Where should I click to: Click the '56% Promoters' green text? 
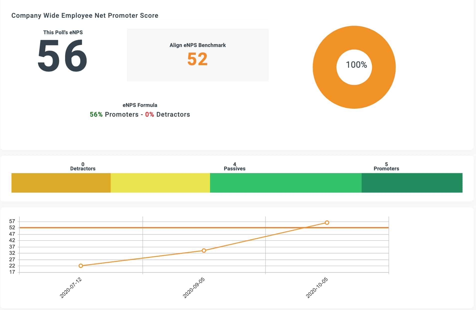[96, 114]
